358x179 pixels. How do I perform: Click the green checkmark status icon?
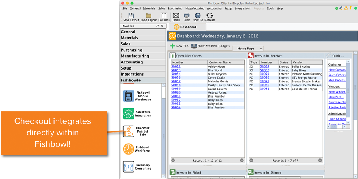point(337,8)
